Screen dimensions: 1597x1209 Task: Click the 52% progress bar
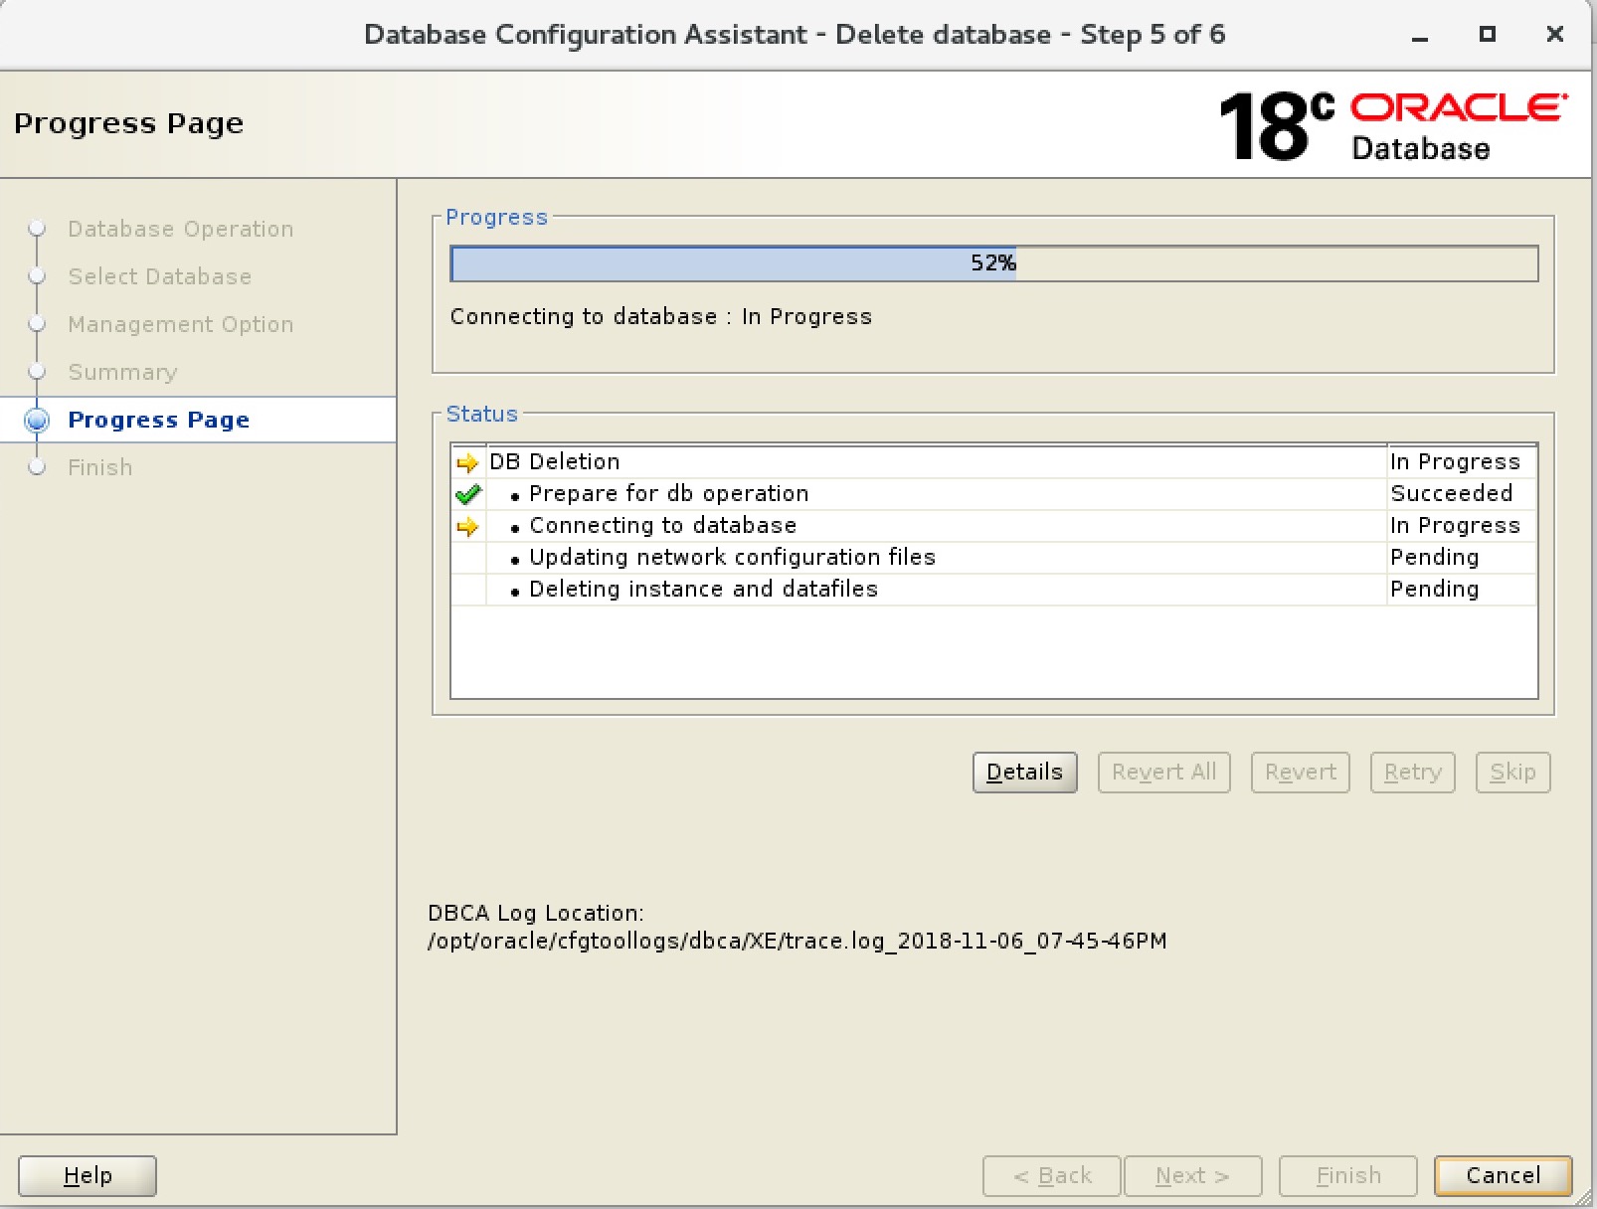click(993, 263)
